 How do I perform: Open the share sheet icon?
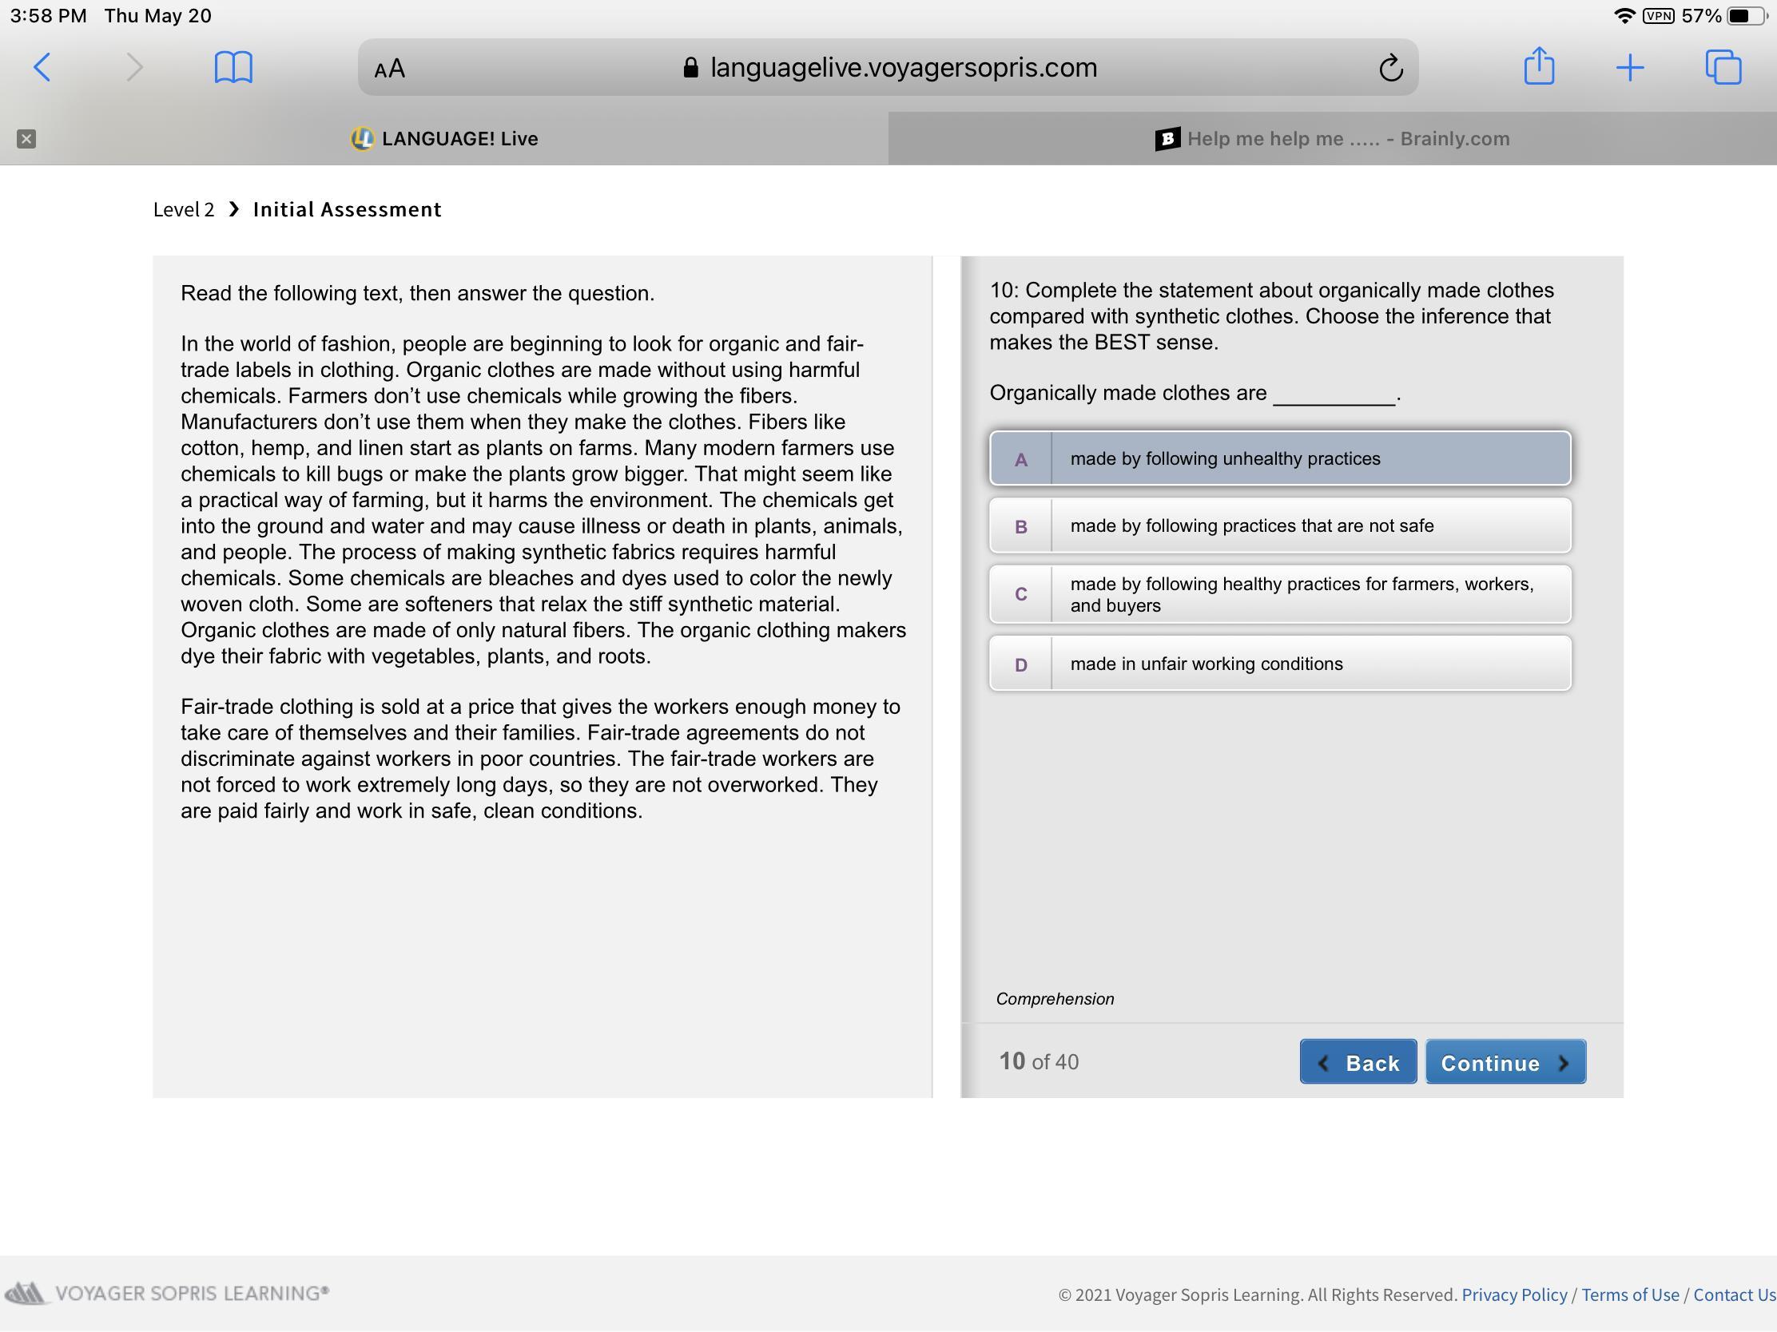pyautogui.click(x=1538, y=66)
